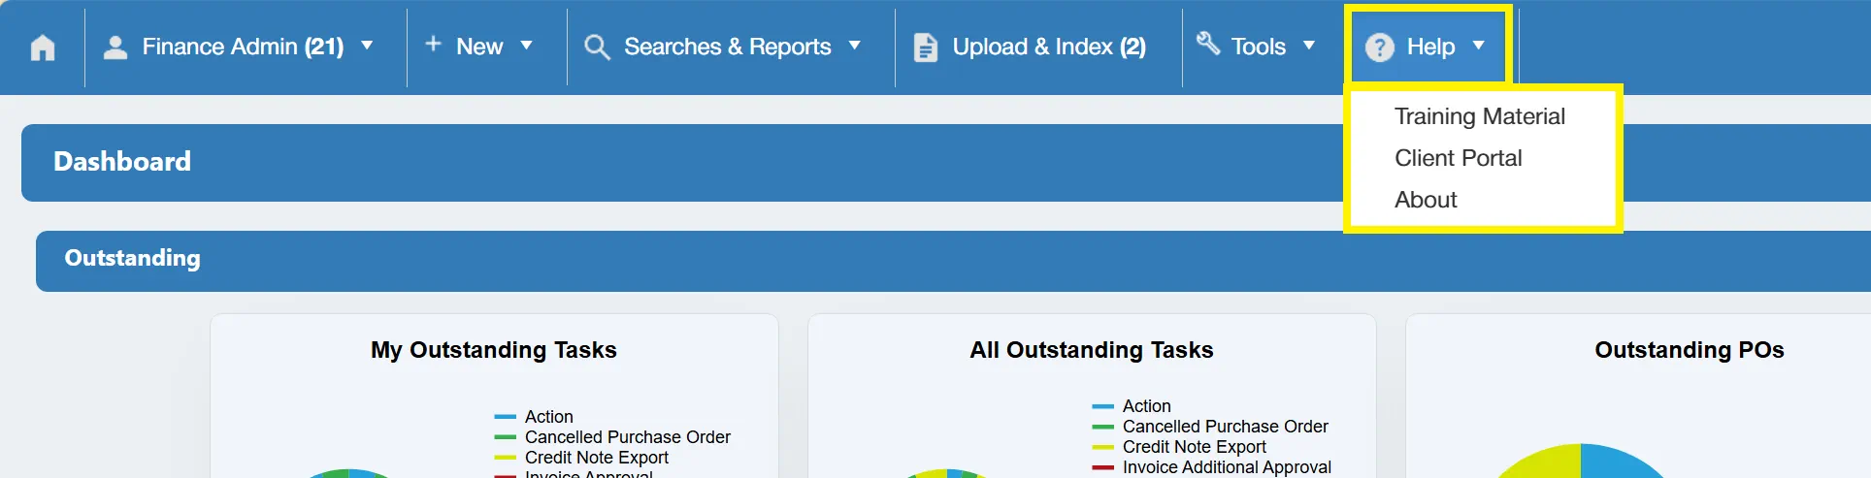Open the New menu
This screenshot has width=1871, height=478.
click(479, 47)
